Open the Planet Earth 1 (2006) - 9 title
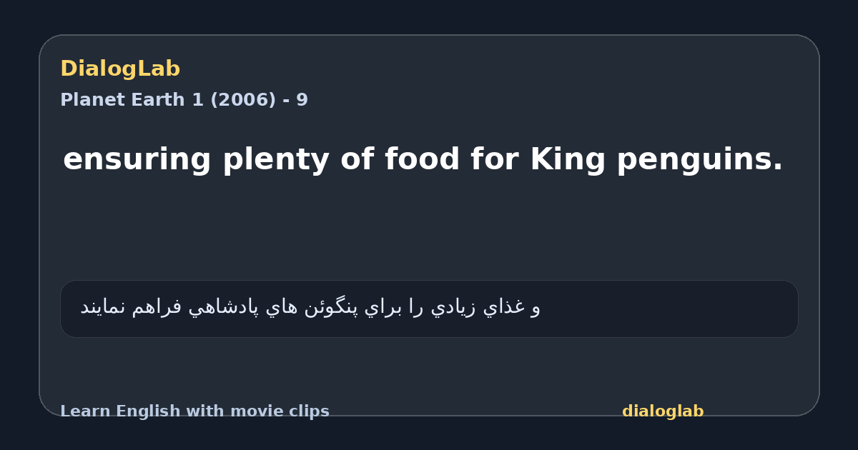This screenshot has height=450, width=858. [x=184, y=100]
